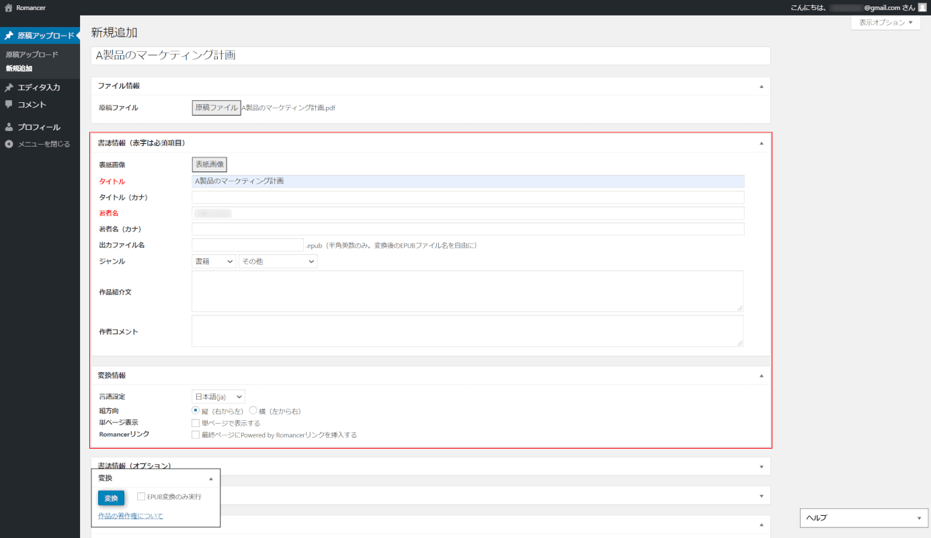Click the comment bubble icon
931x538 pixels.
[9, 105]
